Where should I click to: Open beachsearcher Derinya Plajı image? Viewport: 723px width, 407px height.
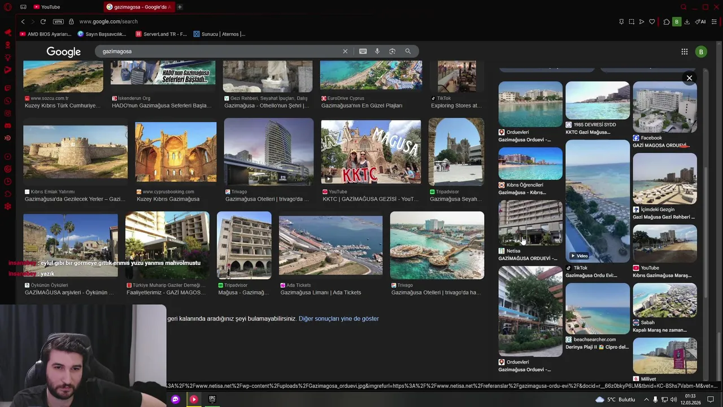597,309
